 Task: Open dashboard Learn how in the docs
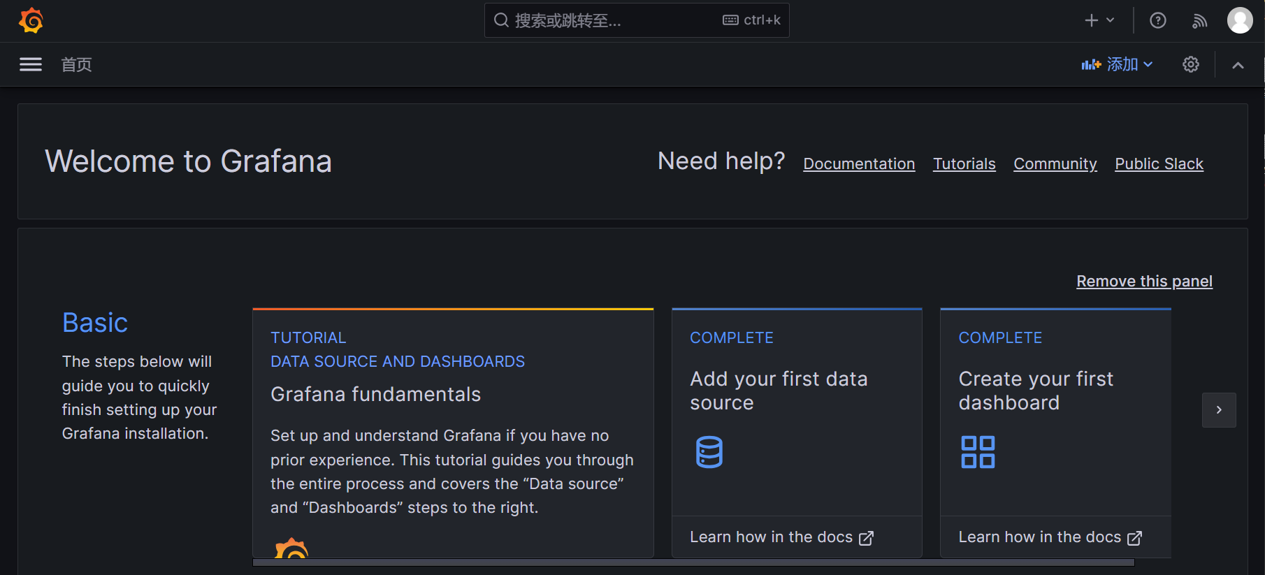coord(1050,537)
